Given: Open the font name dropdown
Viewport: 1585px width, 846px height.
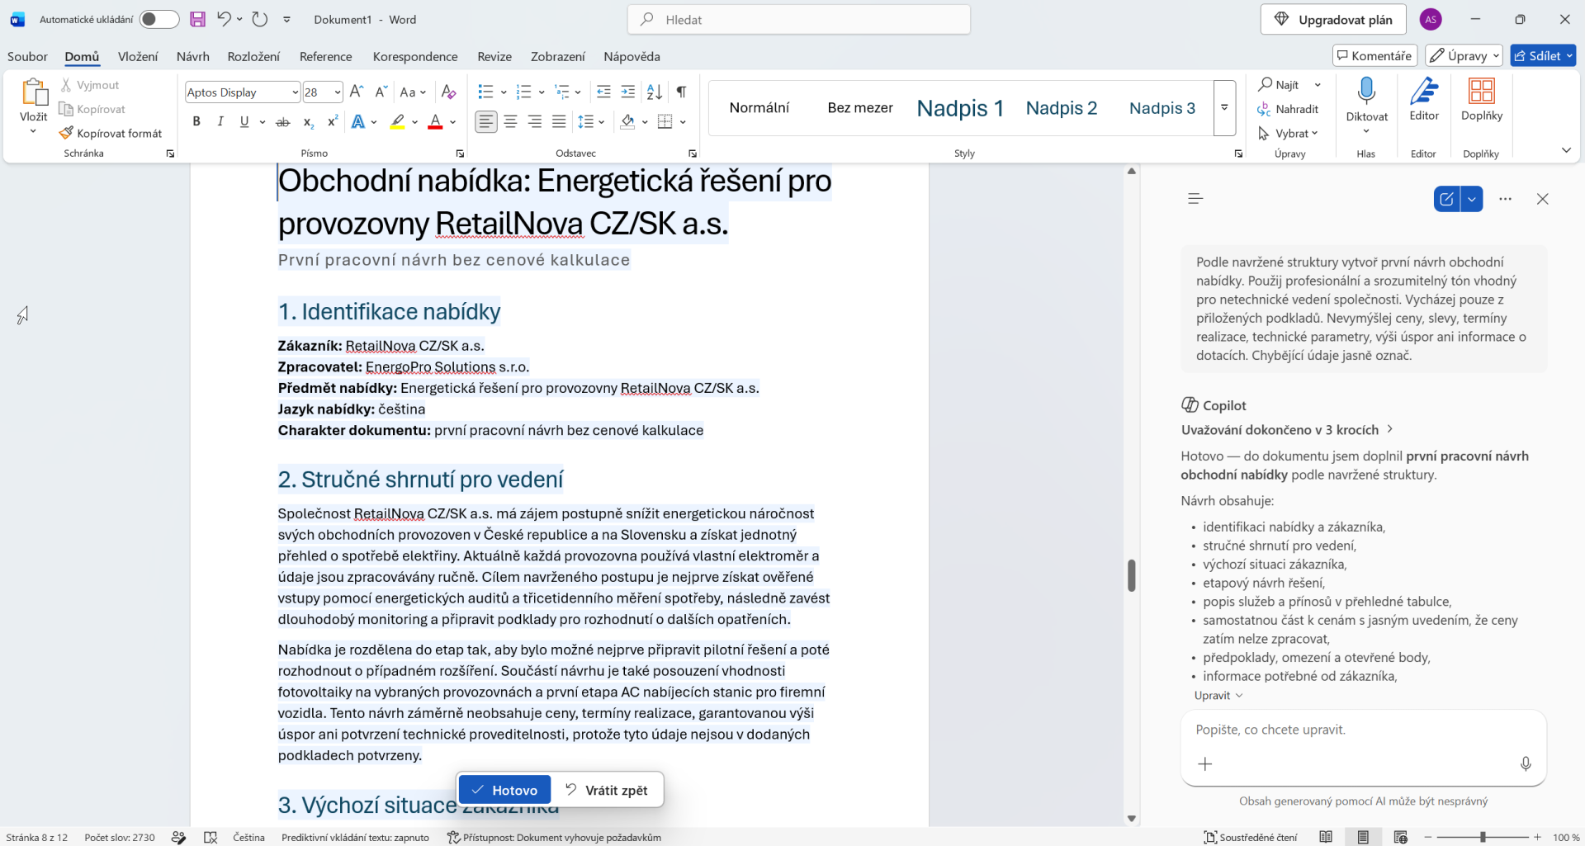Looking at the screenshot, I should click(295, 92).
